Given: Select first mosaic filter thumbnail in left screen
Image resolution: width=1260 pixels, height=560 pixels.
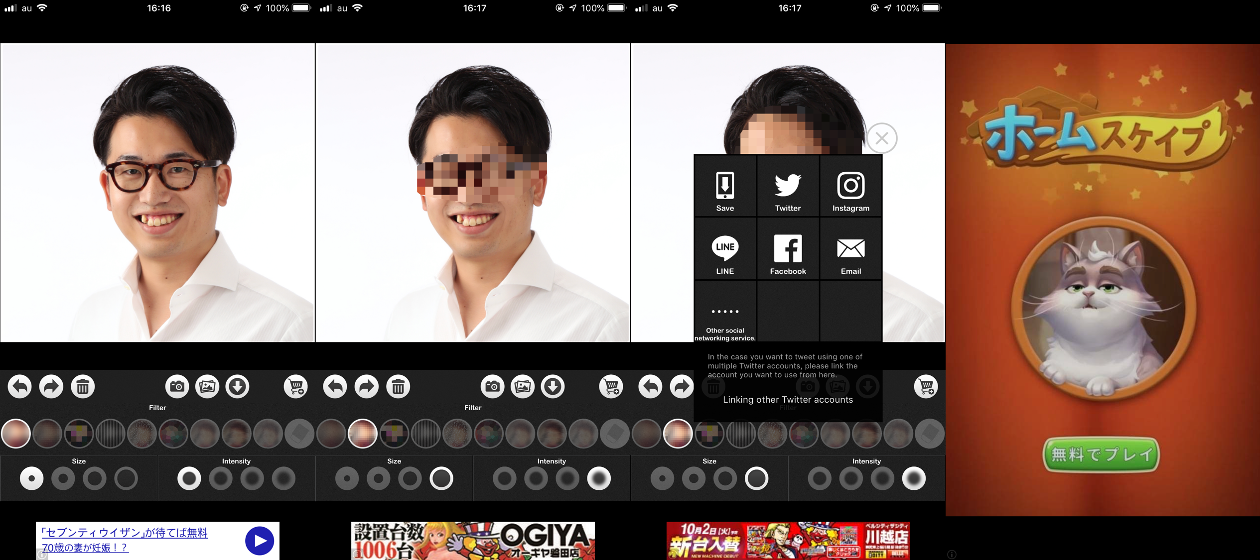Looking at the screenshot, I should tap(16, 434).
